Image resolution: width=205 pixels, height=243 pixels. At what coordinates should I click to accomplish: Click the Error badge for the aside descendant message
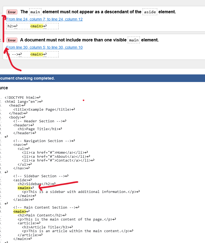(x=12, y=12)
